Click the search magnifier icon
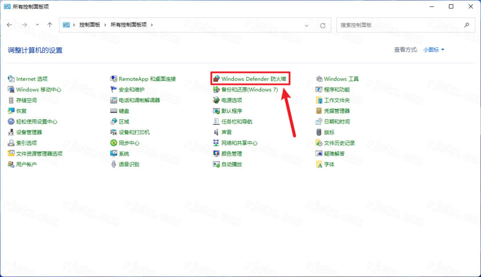 466,25
